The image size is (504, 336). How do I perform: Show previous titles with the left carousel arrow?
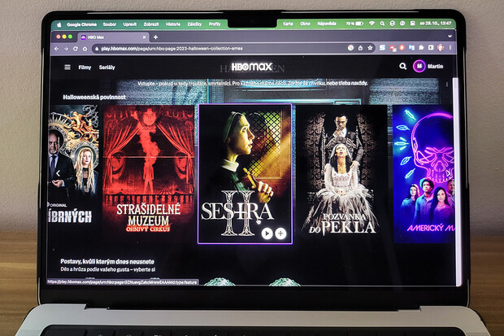(59, 173)
